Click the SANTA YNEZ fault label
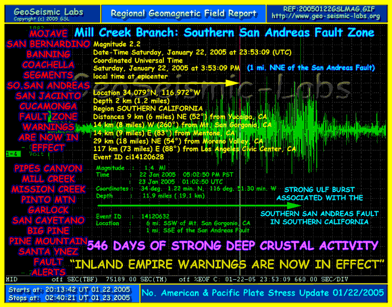Image resolution: width=392 pixels, height=307 pixels. [48, 252]
